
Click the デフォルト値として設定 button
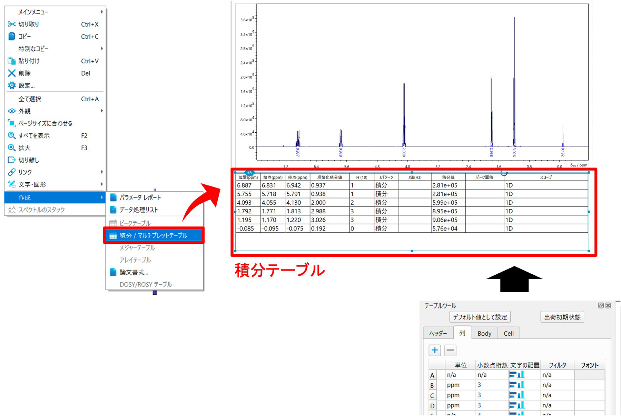tap(480, 317)
